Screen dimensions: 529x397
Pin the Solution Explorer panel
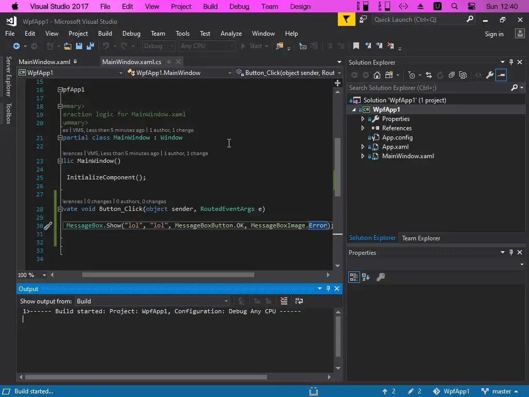511,62
